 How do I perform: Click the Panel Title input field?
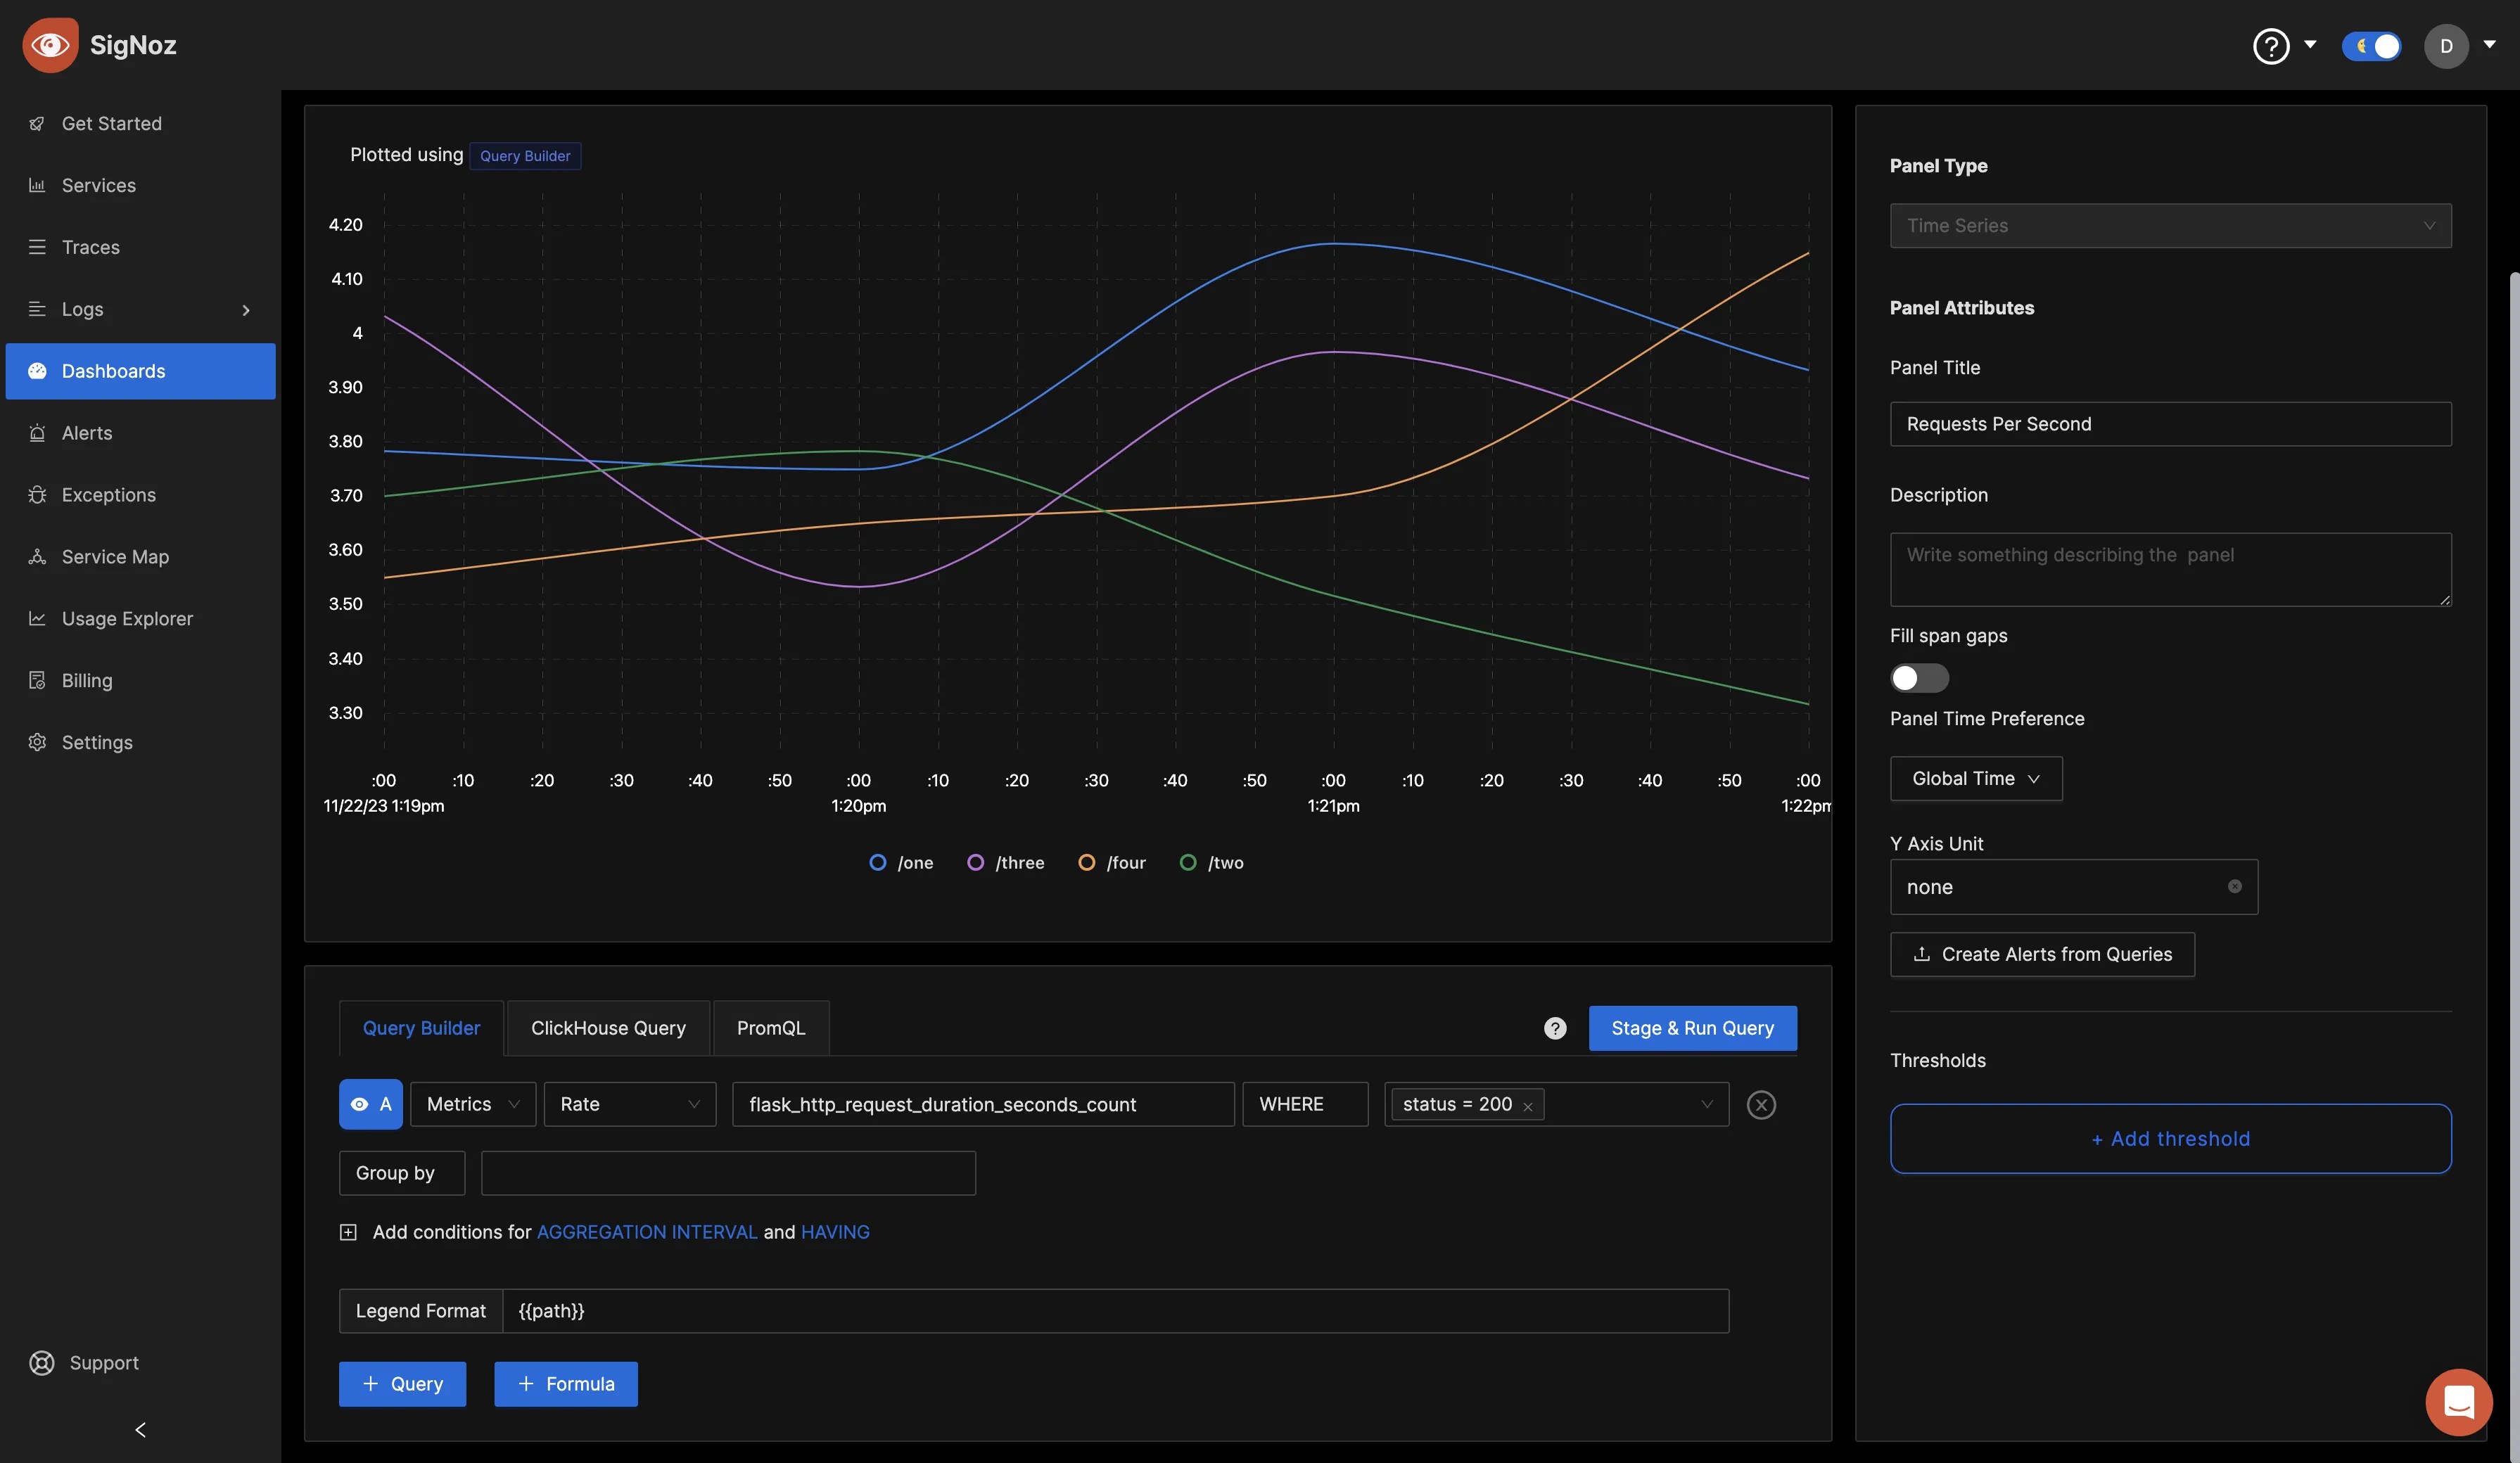point(2170,423)
